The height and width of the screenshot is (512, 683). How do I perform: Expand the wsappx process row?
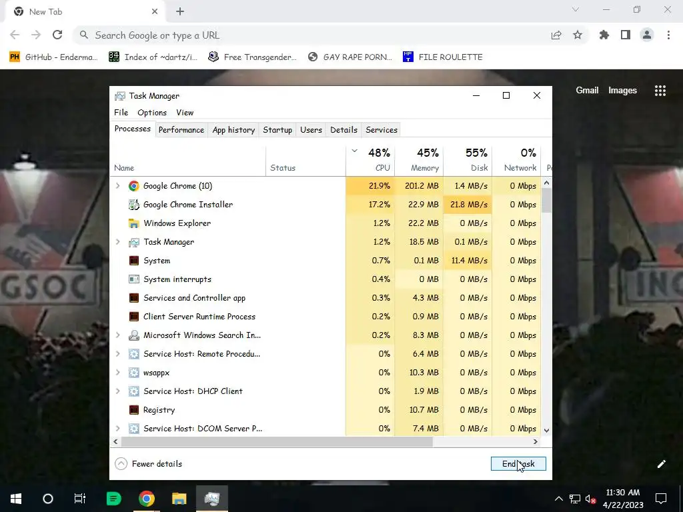117,373
